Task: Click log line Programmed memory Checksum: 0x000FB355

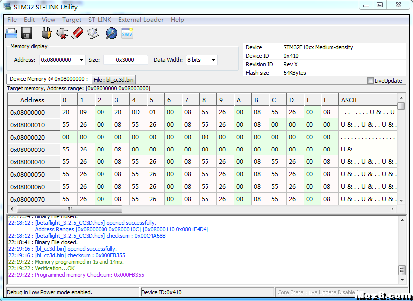Action: pyautogui.click(x=77, y=275)
